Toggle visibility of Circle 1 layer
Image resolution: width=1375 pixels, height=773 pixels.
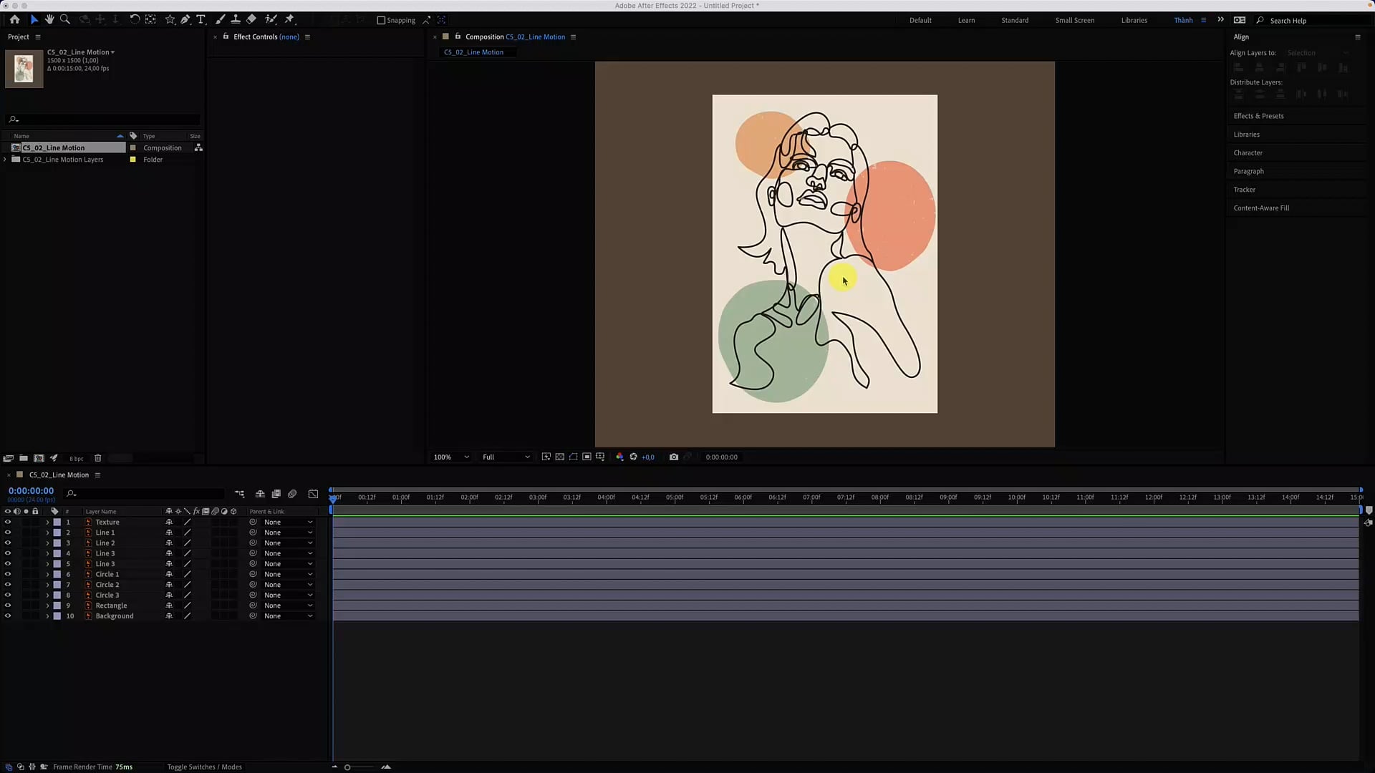click(x=8, y=574)
